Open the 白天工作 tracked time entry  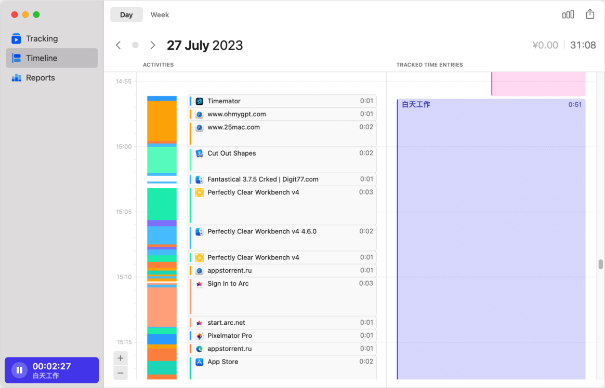[x=491, y=239]
